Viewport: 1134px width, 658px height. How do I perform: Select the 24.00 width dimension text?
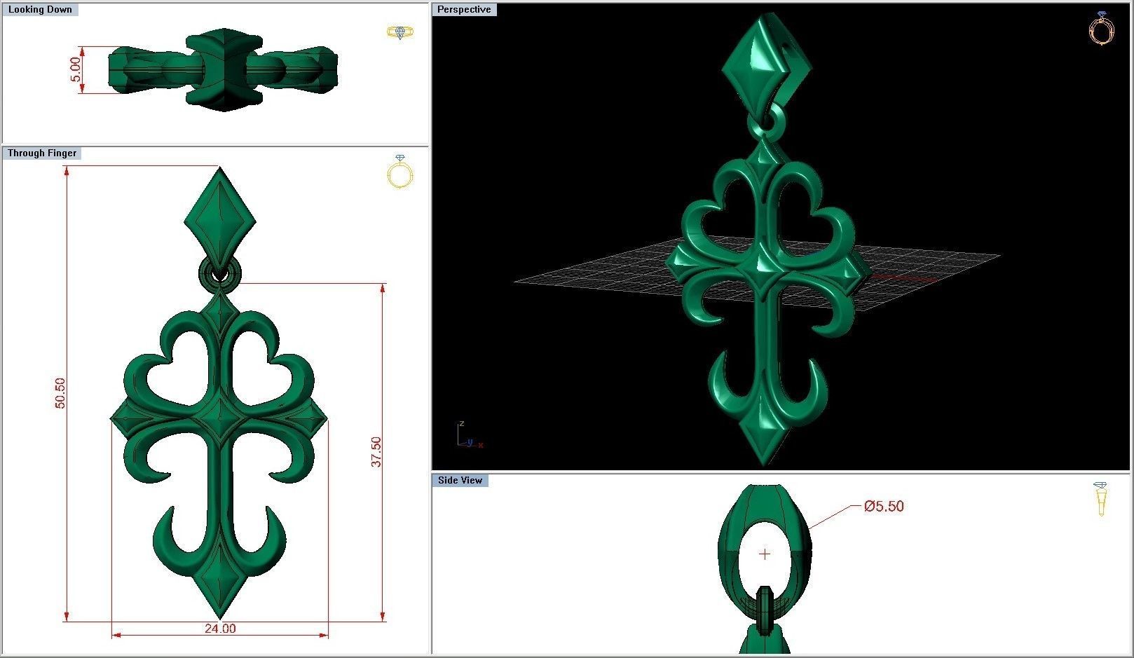(x=220, y=629)
